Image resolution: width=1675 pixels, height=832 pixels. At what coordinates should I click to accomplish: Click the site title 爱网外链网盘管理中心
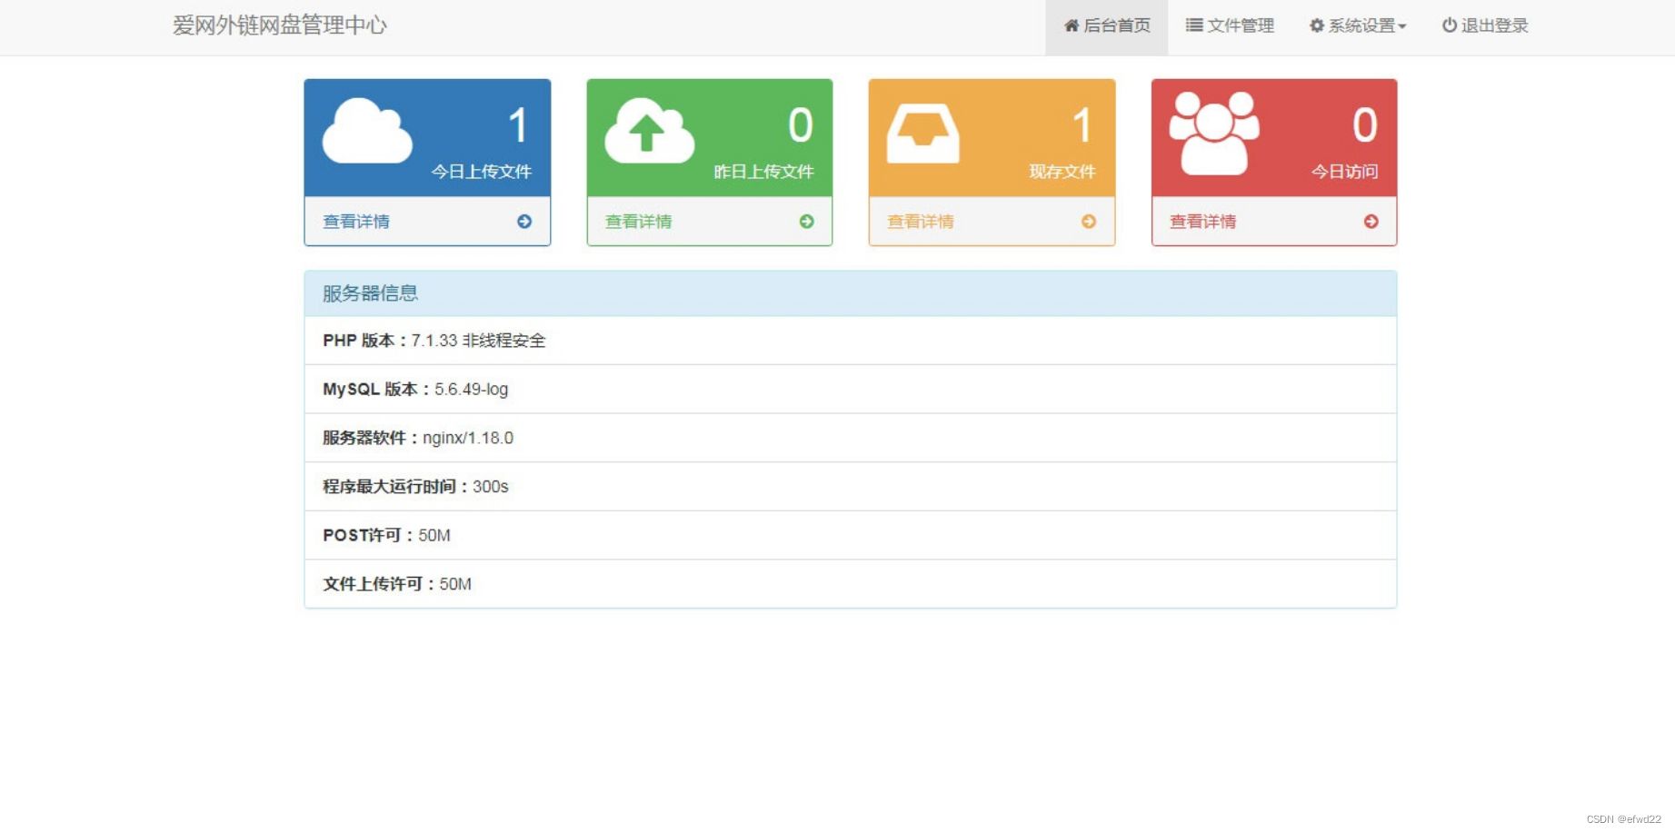278,26
